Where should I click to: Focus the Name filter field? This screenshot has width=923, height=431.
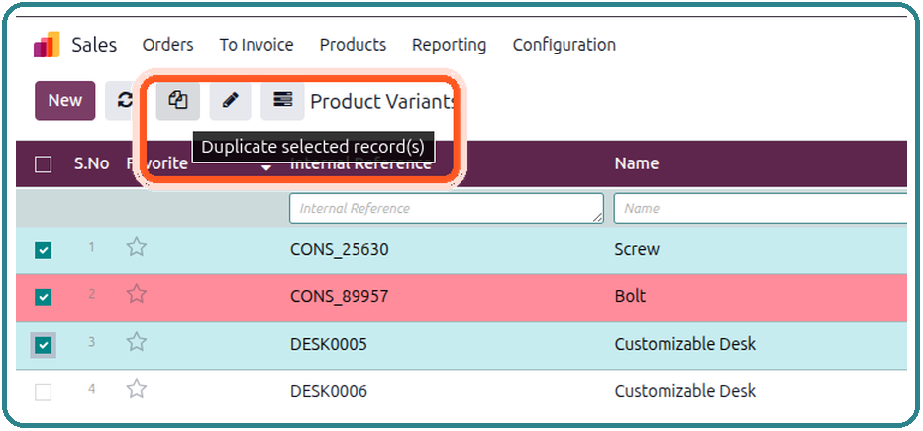(760, 208)
